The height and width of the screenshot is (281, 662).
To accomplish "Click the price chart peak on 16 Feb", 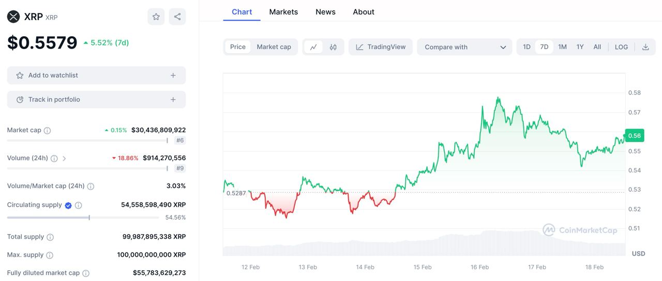I will (x=498, y=98).
